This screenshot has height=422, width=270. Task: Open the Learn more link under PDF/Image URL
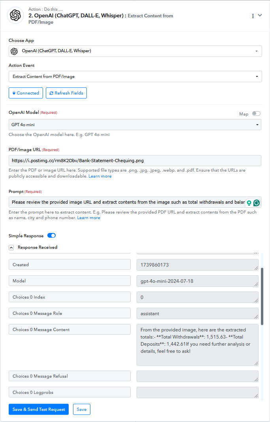[100, 176]
